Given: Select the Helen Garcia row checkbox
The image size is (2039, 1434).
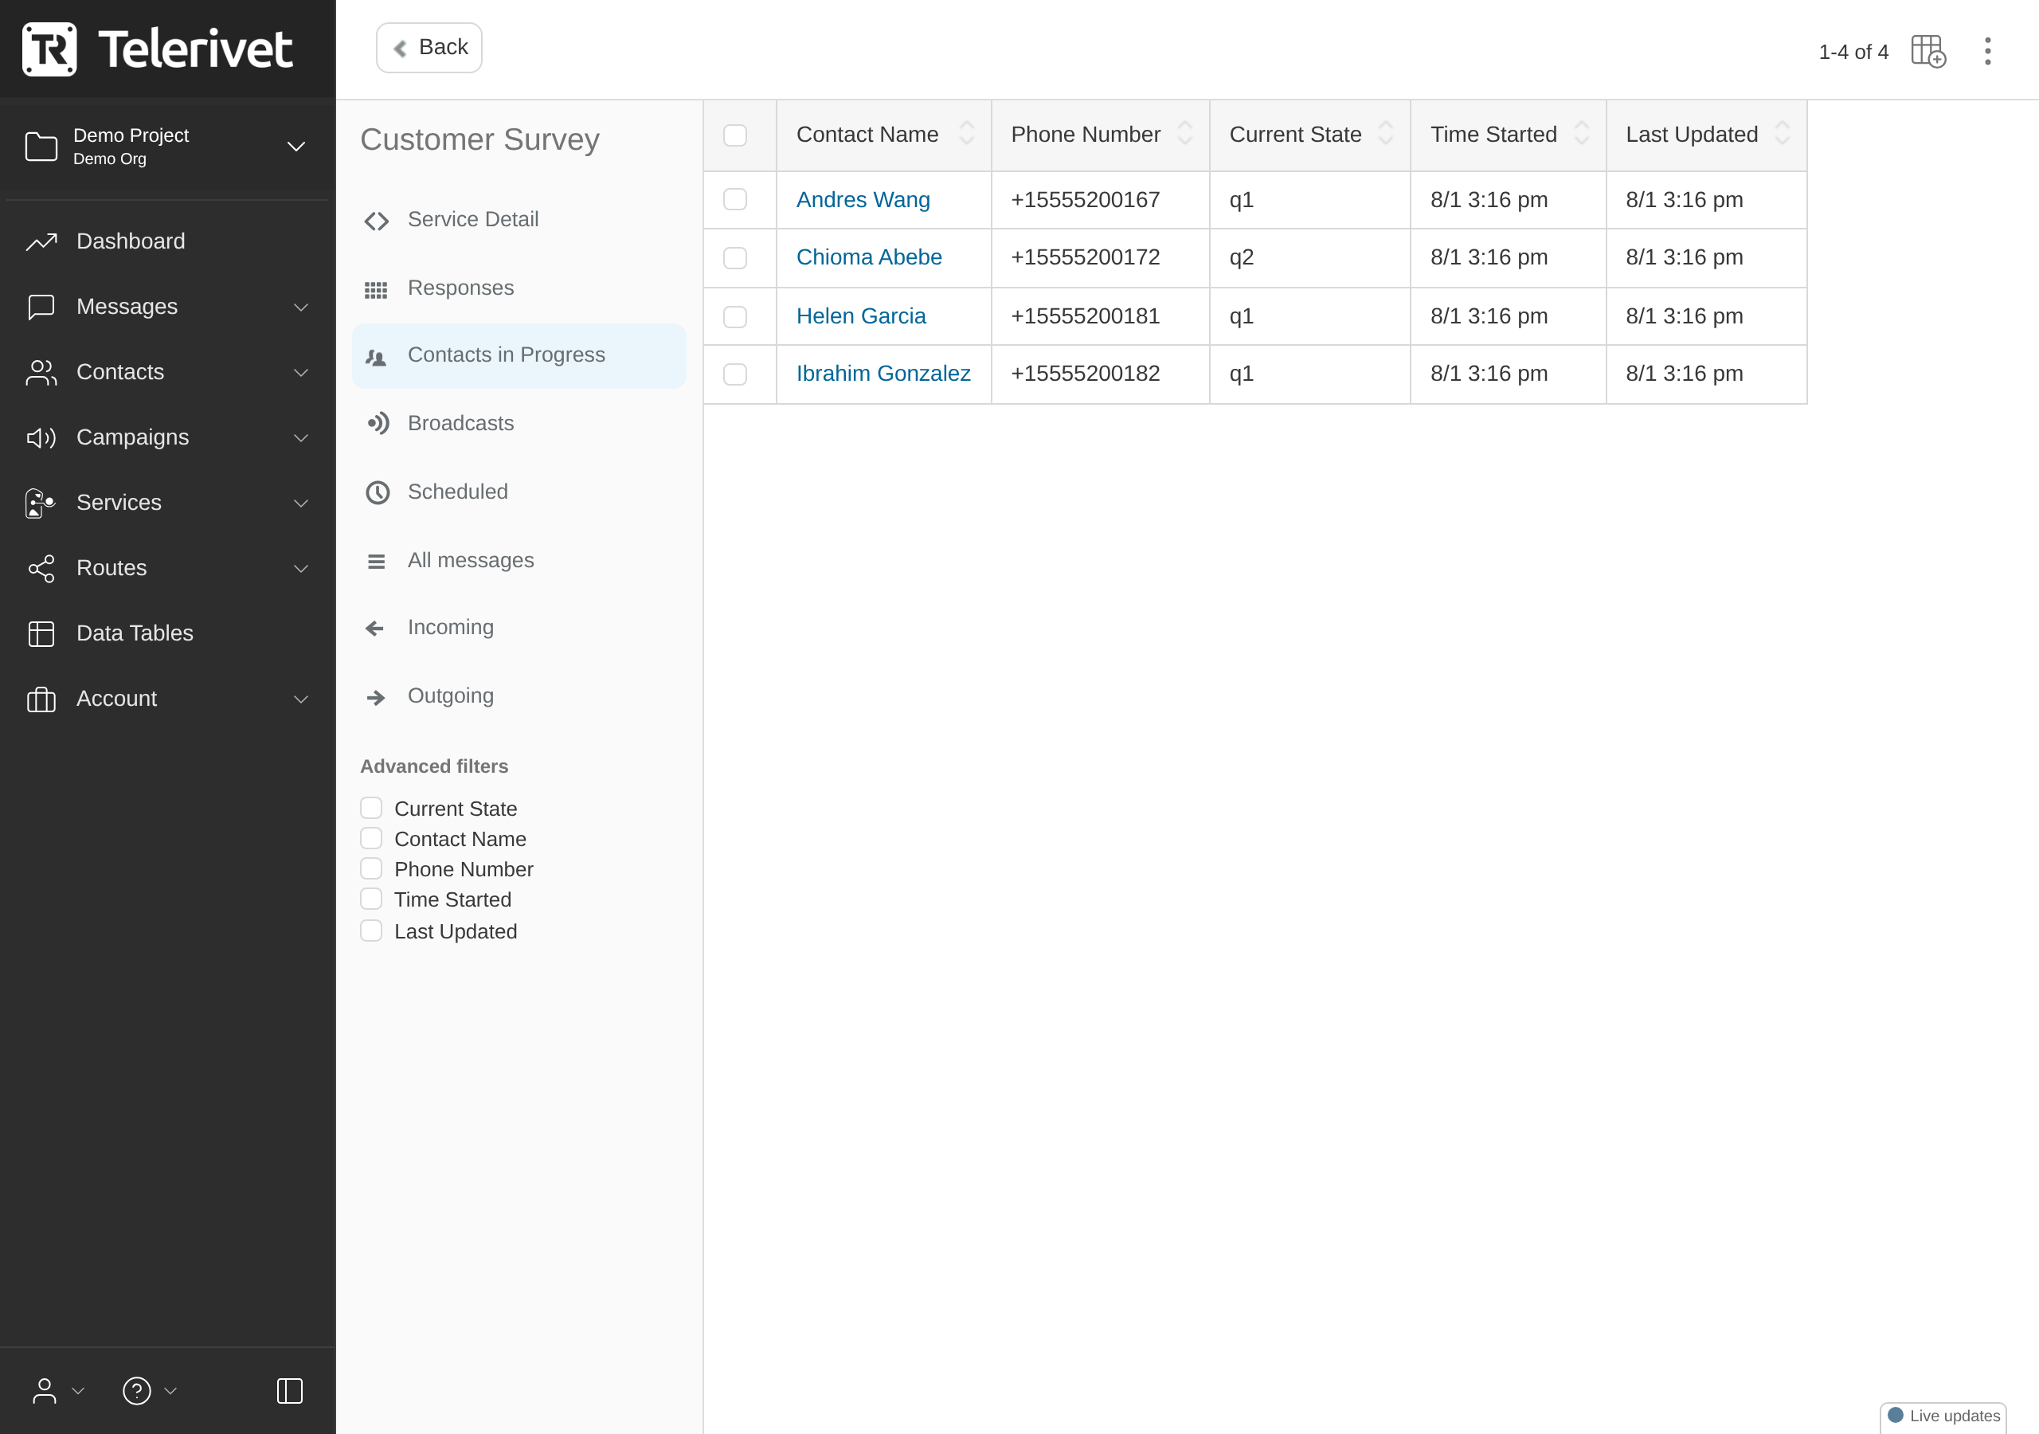Looking at the screenshot, I should pyautogui.click(x=735, y=316).
